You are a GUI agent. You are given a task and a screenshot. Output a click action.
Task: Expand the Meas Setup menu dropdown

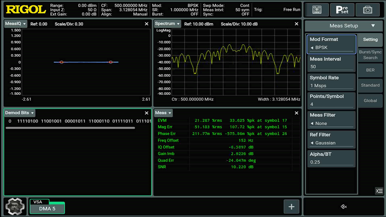point(344,26)
